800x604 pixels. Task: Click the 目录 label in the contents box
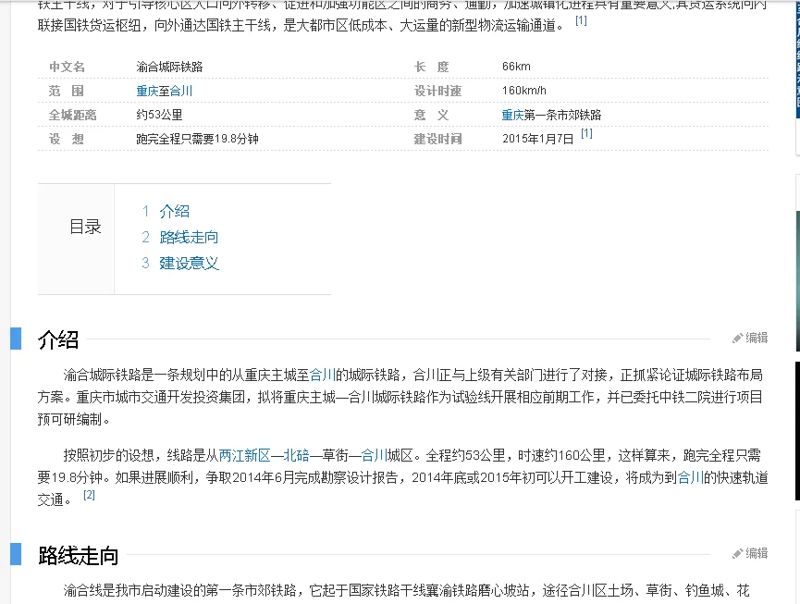click(84, 228)
